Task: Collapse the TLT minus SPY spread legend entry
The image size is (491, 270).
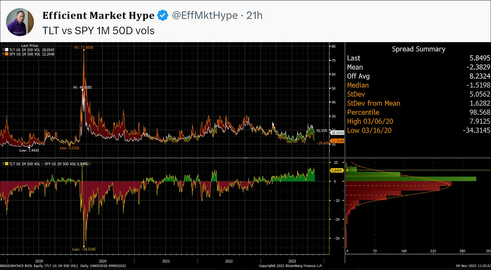Action: point(4,164)
